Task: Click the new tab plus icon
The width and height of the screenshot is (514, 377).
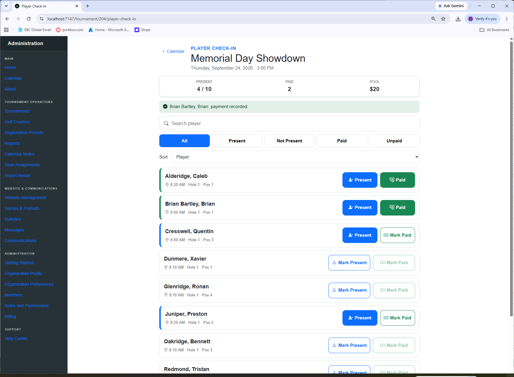Action: pyautogui.click(x=88, y=6)
